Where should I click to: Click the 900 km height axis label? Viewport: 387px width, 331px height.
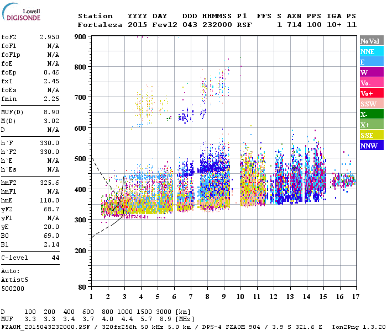point(80,37)
